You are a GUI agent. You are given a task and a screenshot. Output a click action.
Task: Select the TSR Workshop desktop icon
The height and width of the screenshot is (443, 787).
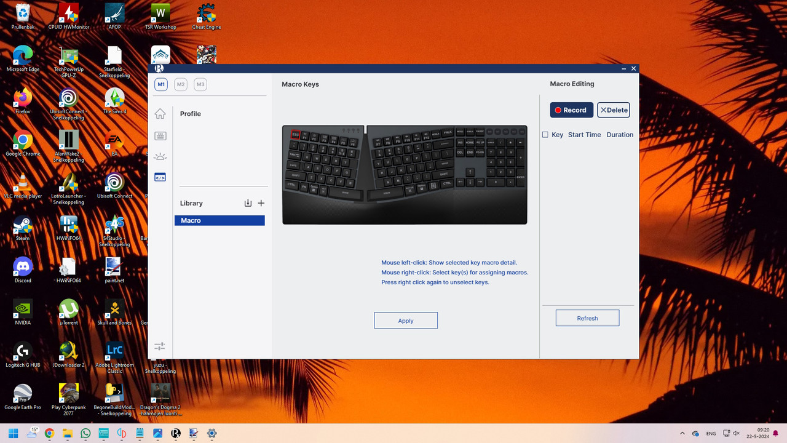click(x=160, y=17)
